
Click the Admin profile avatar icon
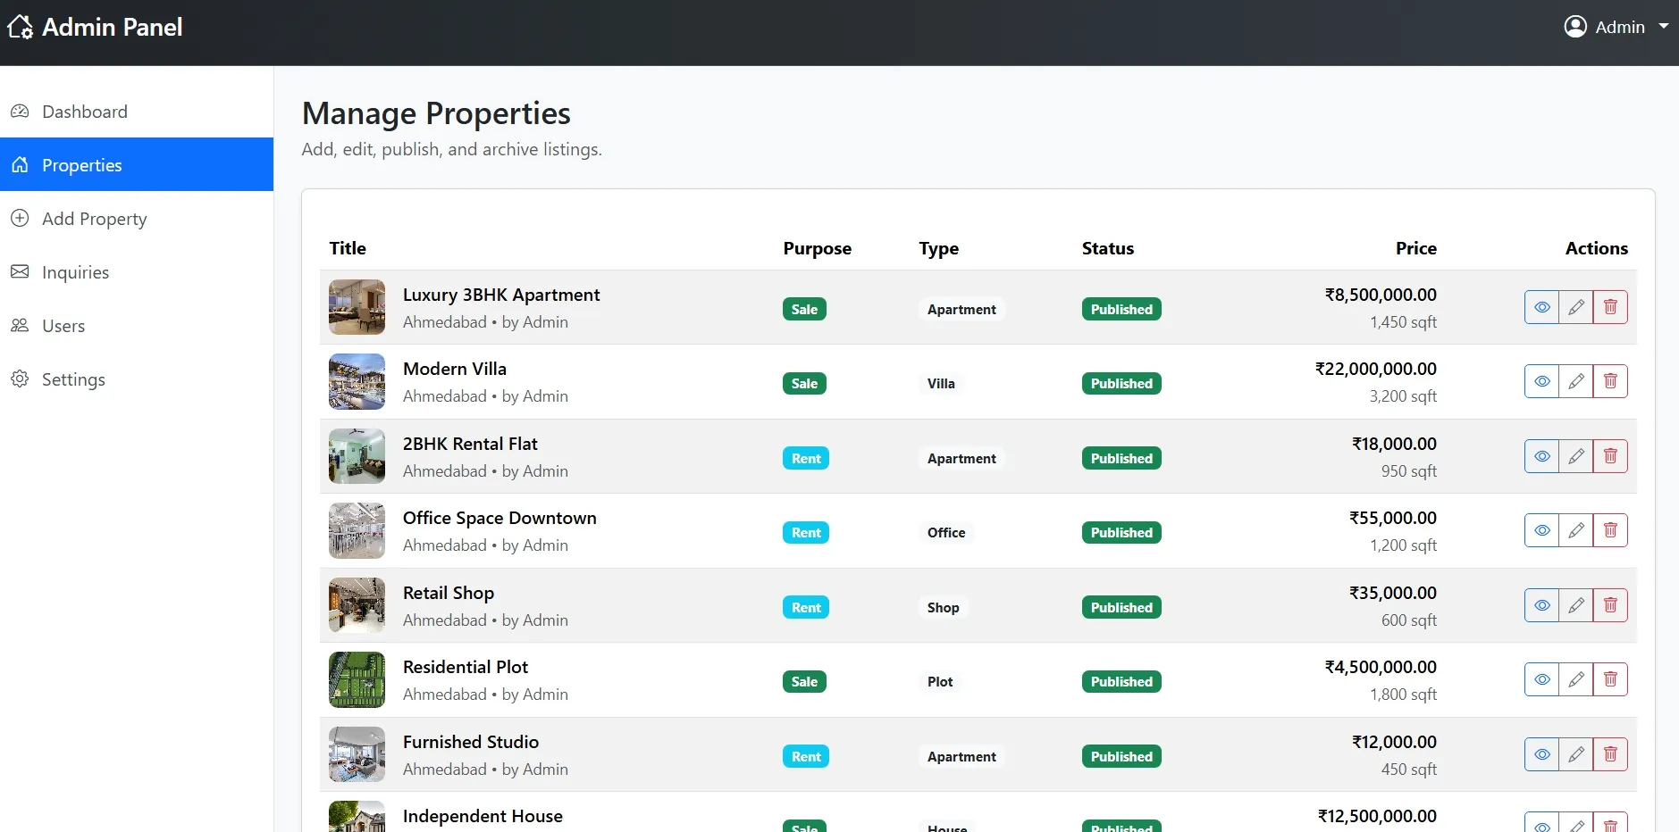point(1576,26)
